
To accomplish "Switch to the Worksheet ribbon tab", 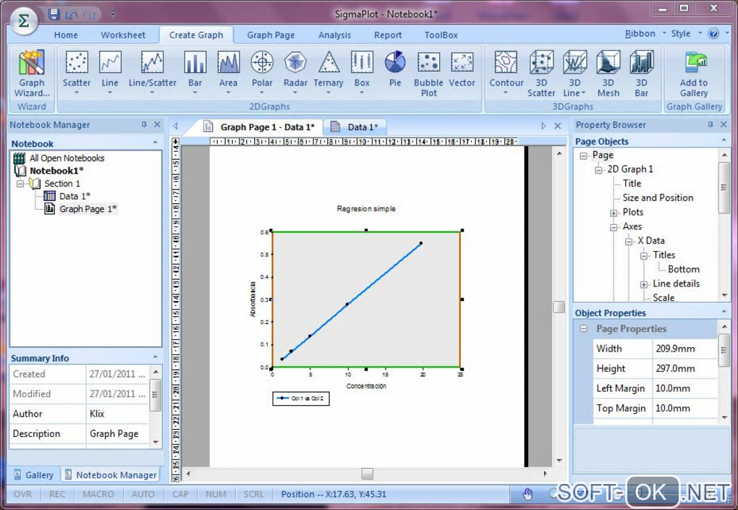I will [x=123, y=35].
